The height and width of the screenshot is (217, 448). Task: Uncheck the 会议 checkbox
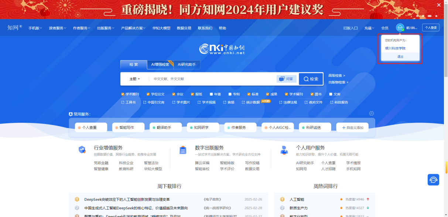click(x=174, y=94)
